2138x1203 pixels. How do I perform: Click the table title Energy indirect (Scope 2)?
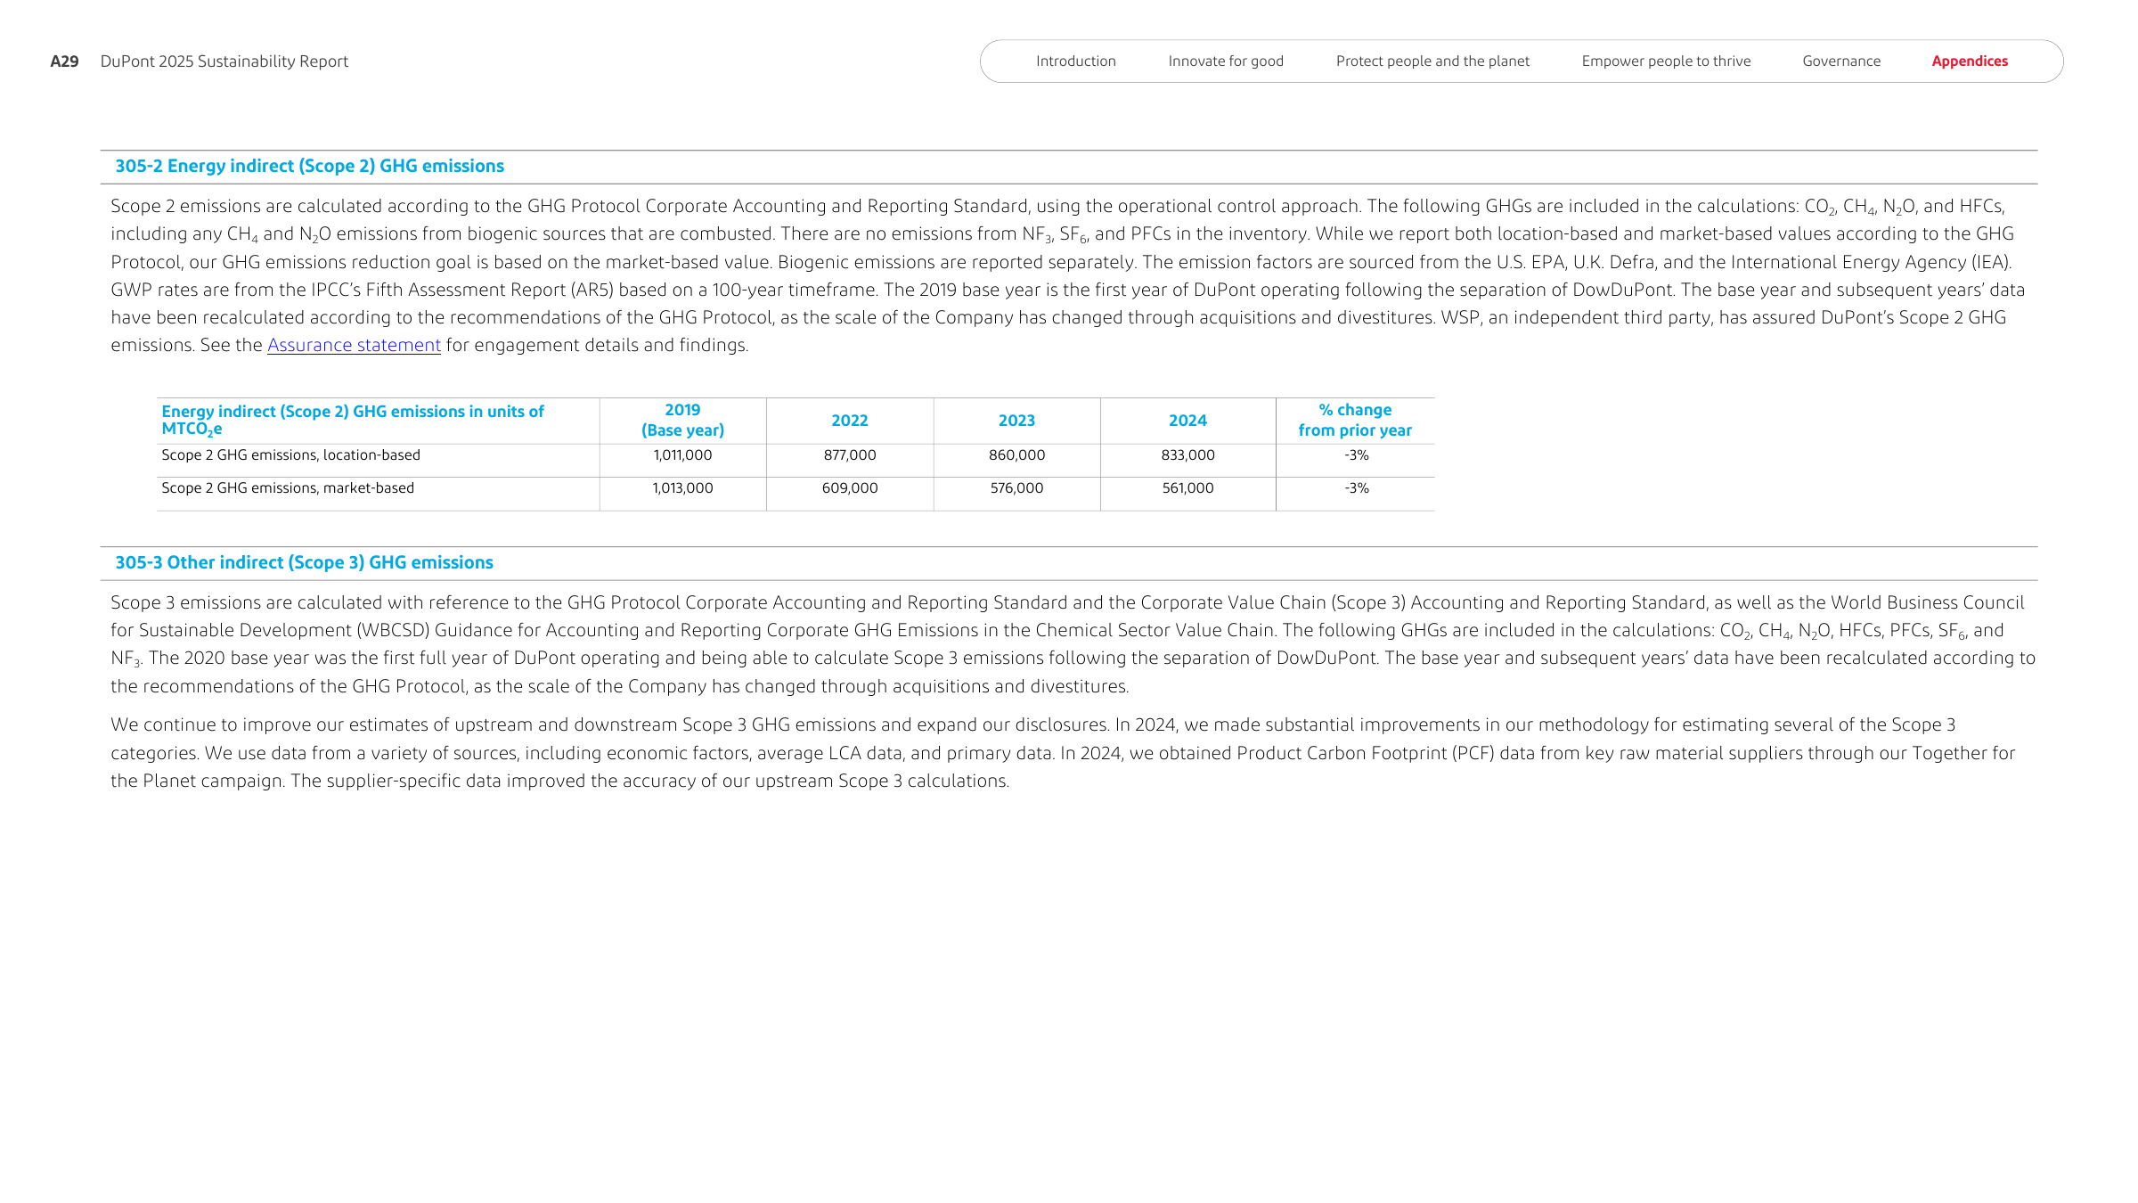point(353,421)
